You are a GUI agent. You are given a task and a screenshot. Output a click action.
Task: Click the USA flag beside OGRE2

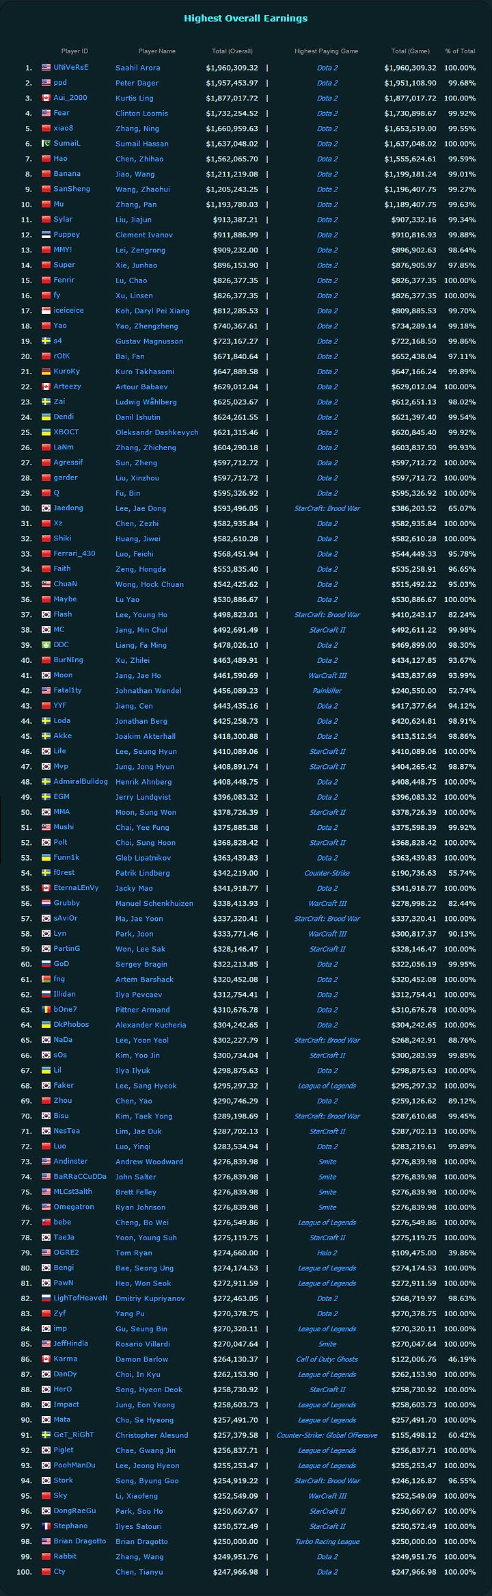(46, 1252)
